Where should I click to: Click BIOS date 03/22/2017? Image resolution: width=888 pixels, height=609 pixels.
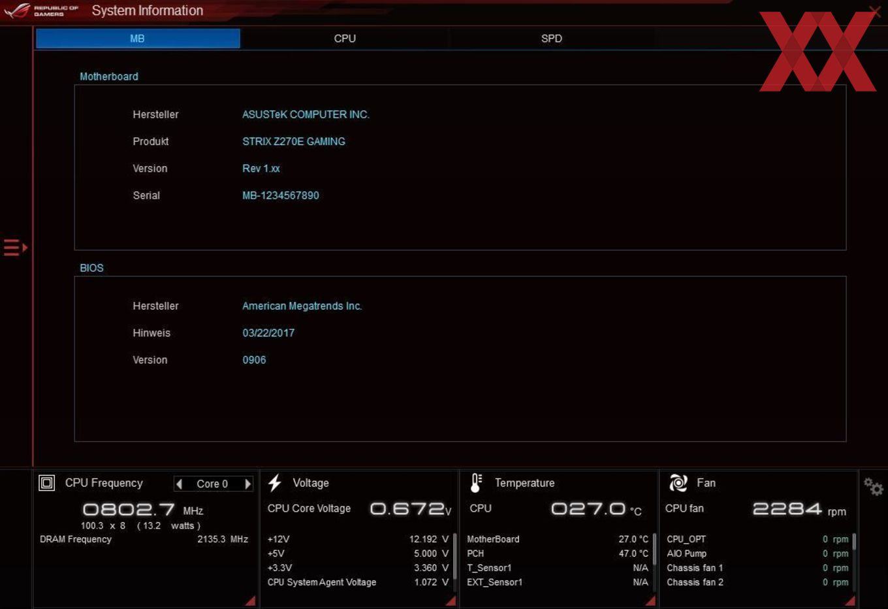(268, 333)
